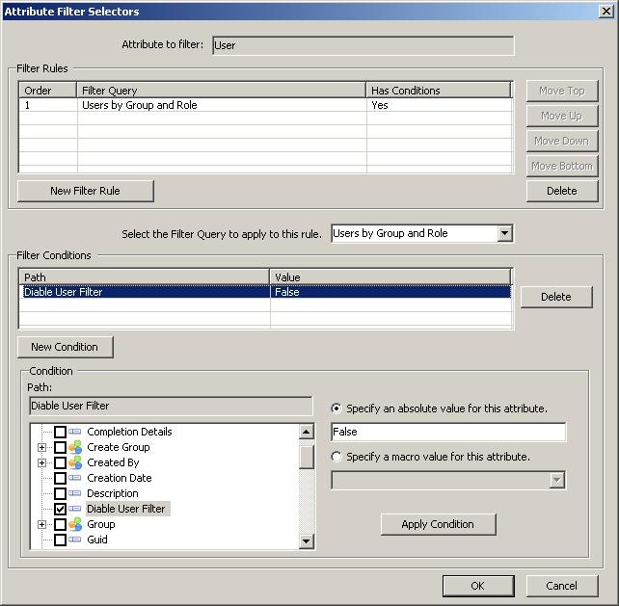Image resolution: width=619 pixels, height=606 pixels.
Task: Select the macro value radio button
Action: click(x=336, y=457)
